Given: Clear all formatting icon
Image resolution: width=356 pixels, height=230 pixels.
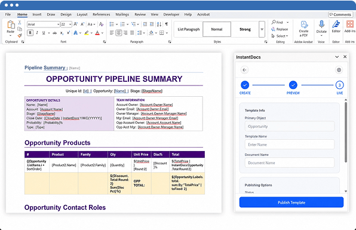Looking at the screenshot, I should point(102,24).
